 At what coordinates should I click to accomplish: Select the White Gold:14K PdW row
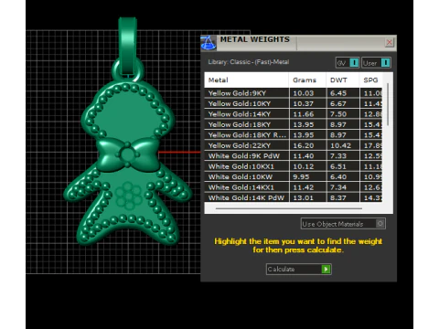point(294,197)
